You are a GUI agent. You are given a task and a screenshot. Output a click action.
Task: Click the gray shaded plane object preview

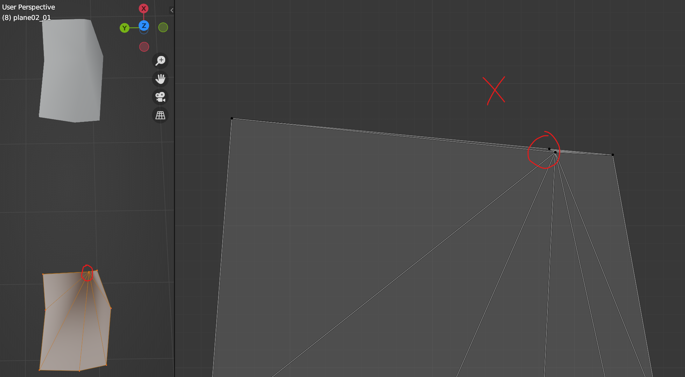pos(71,70)
